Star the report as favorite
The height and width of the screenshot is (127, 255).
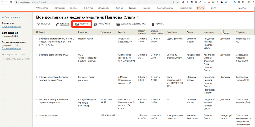[138, 18]
